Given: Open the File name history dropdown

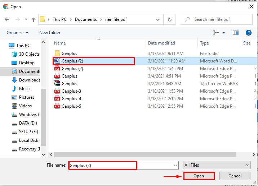Looking at the screenshot, I should coord(175,165).
